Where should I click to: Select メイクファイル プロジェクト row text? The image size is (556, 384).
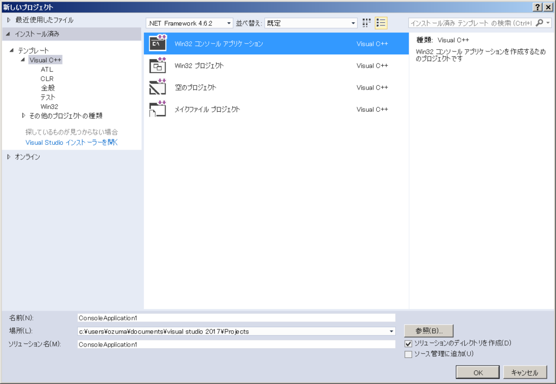pos(207,110)
